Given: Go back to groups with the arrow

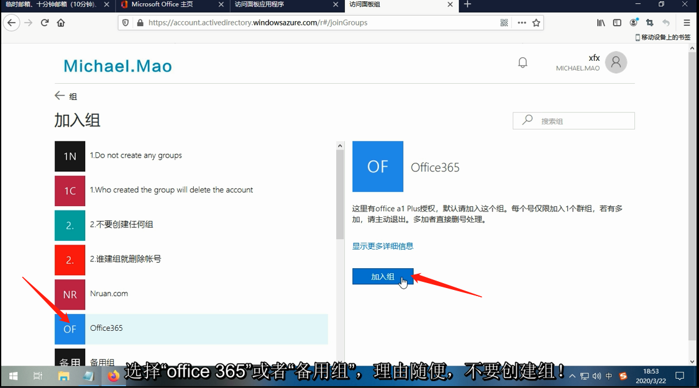Looking at the screenshot, I should tap(60, 96).
